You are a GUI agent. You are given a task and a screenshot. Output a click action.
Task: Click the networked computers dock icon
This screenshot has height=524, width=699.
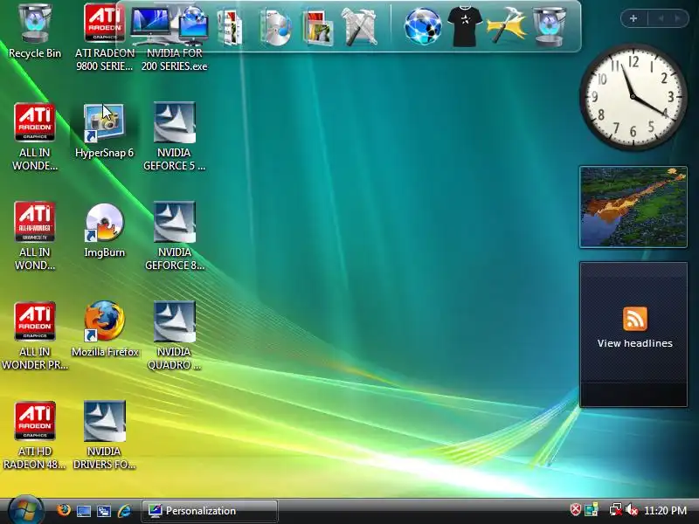pos(192,24)
